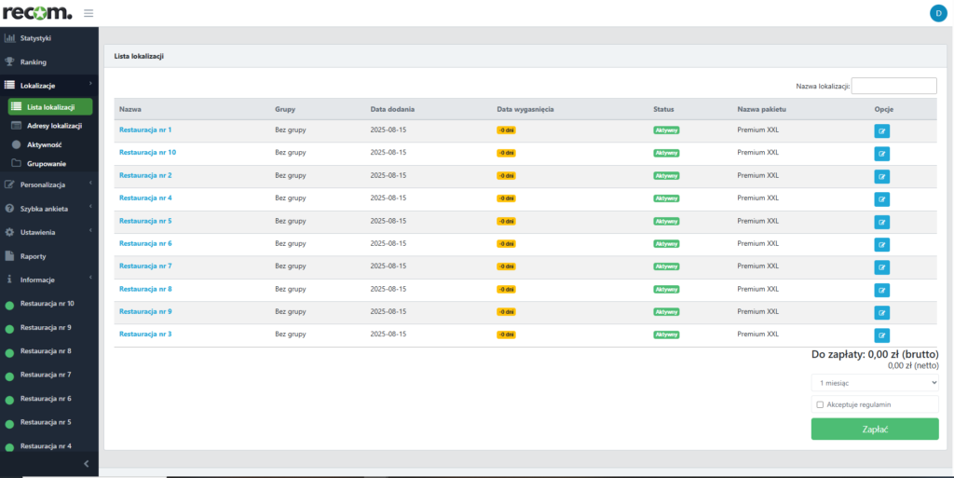Viewport: 954px width, 478px height.
Task: Open the user avatar icon in header
Action: (937, 13)
